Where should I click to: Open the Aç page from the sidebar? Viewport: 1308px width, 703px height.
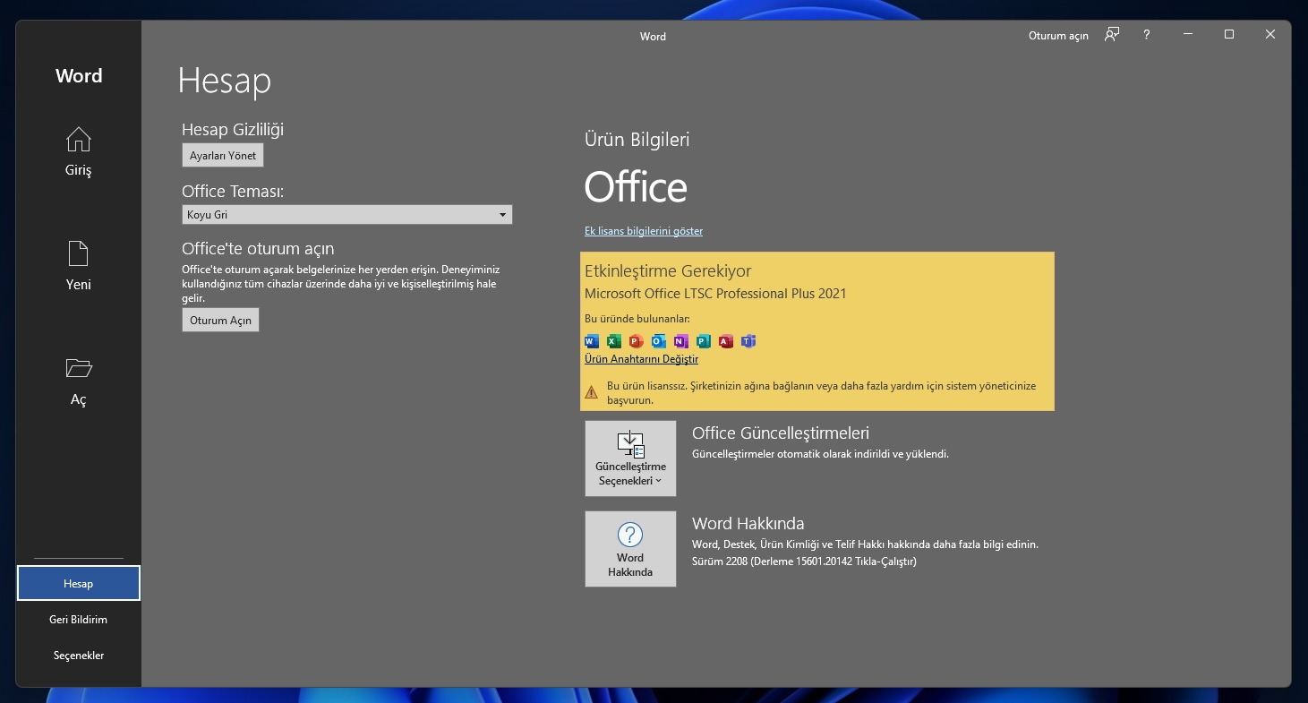(79, 382)
